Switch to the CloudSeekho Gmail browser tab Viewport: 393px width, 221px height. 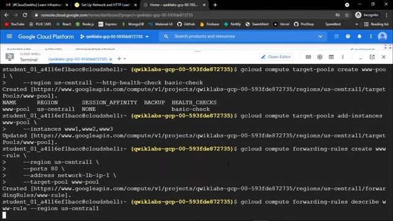tap(36, 5)
